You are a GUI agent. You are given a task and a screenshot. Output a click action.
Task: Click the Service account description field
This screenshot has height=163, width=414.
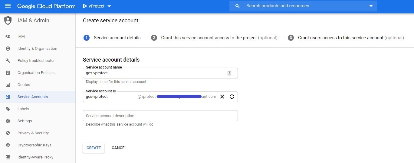[x=160, y=116]
